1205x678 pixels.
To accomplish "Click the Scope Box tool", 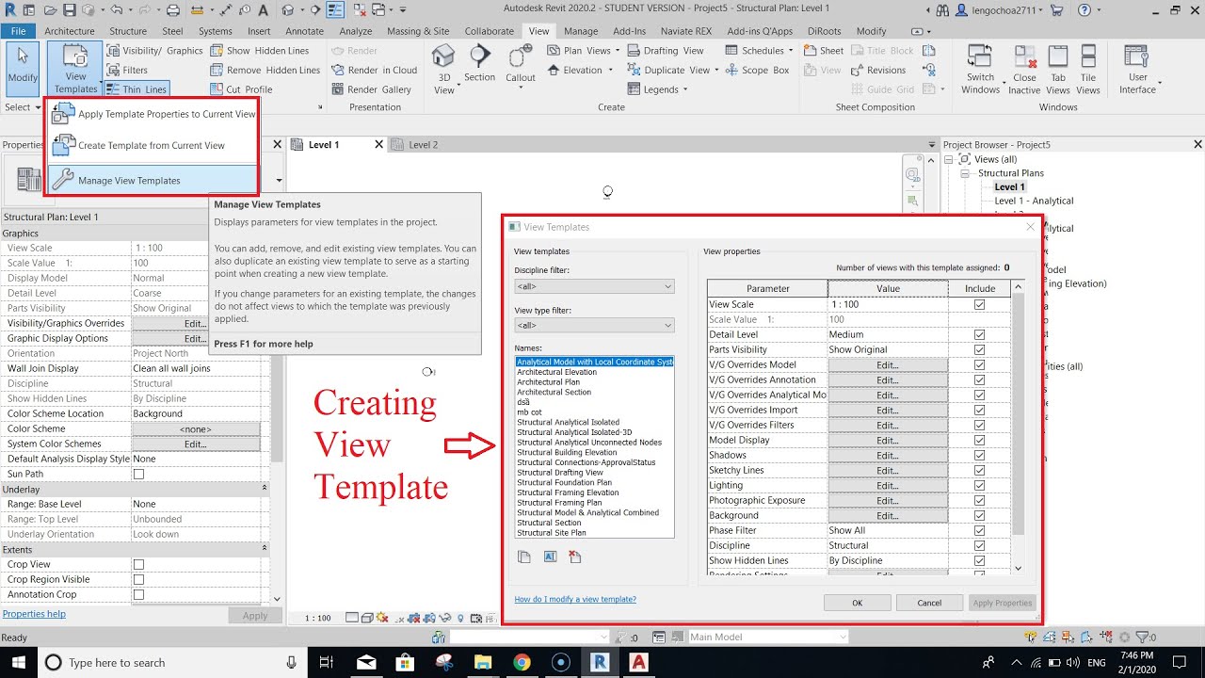I will (756, 70).
